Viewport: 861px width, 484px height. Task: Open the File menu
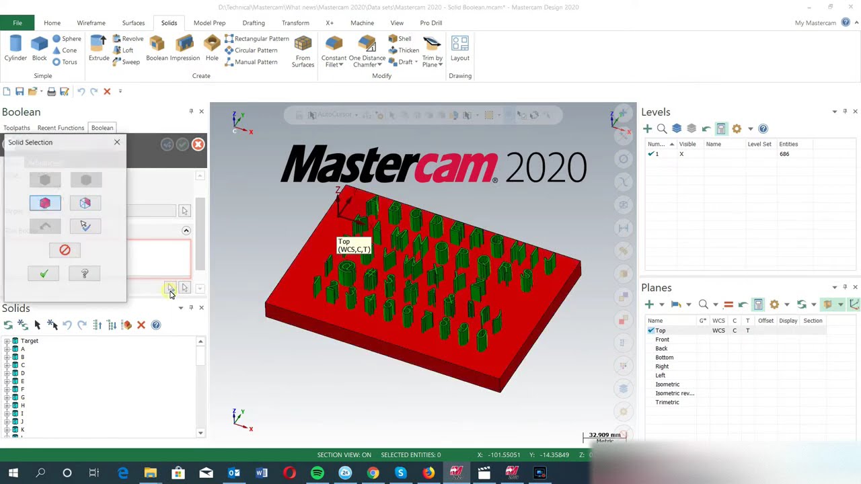pyautogui.click(x=17, y=23)
